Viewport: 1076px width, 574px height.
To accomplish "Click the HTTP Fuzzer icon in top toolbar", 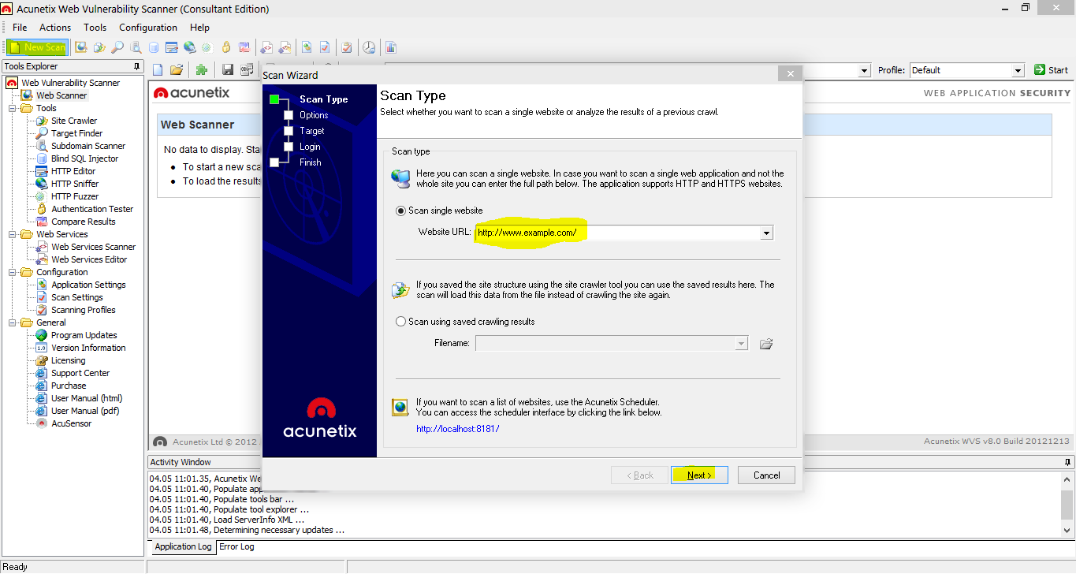I will coord(207,47).
